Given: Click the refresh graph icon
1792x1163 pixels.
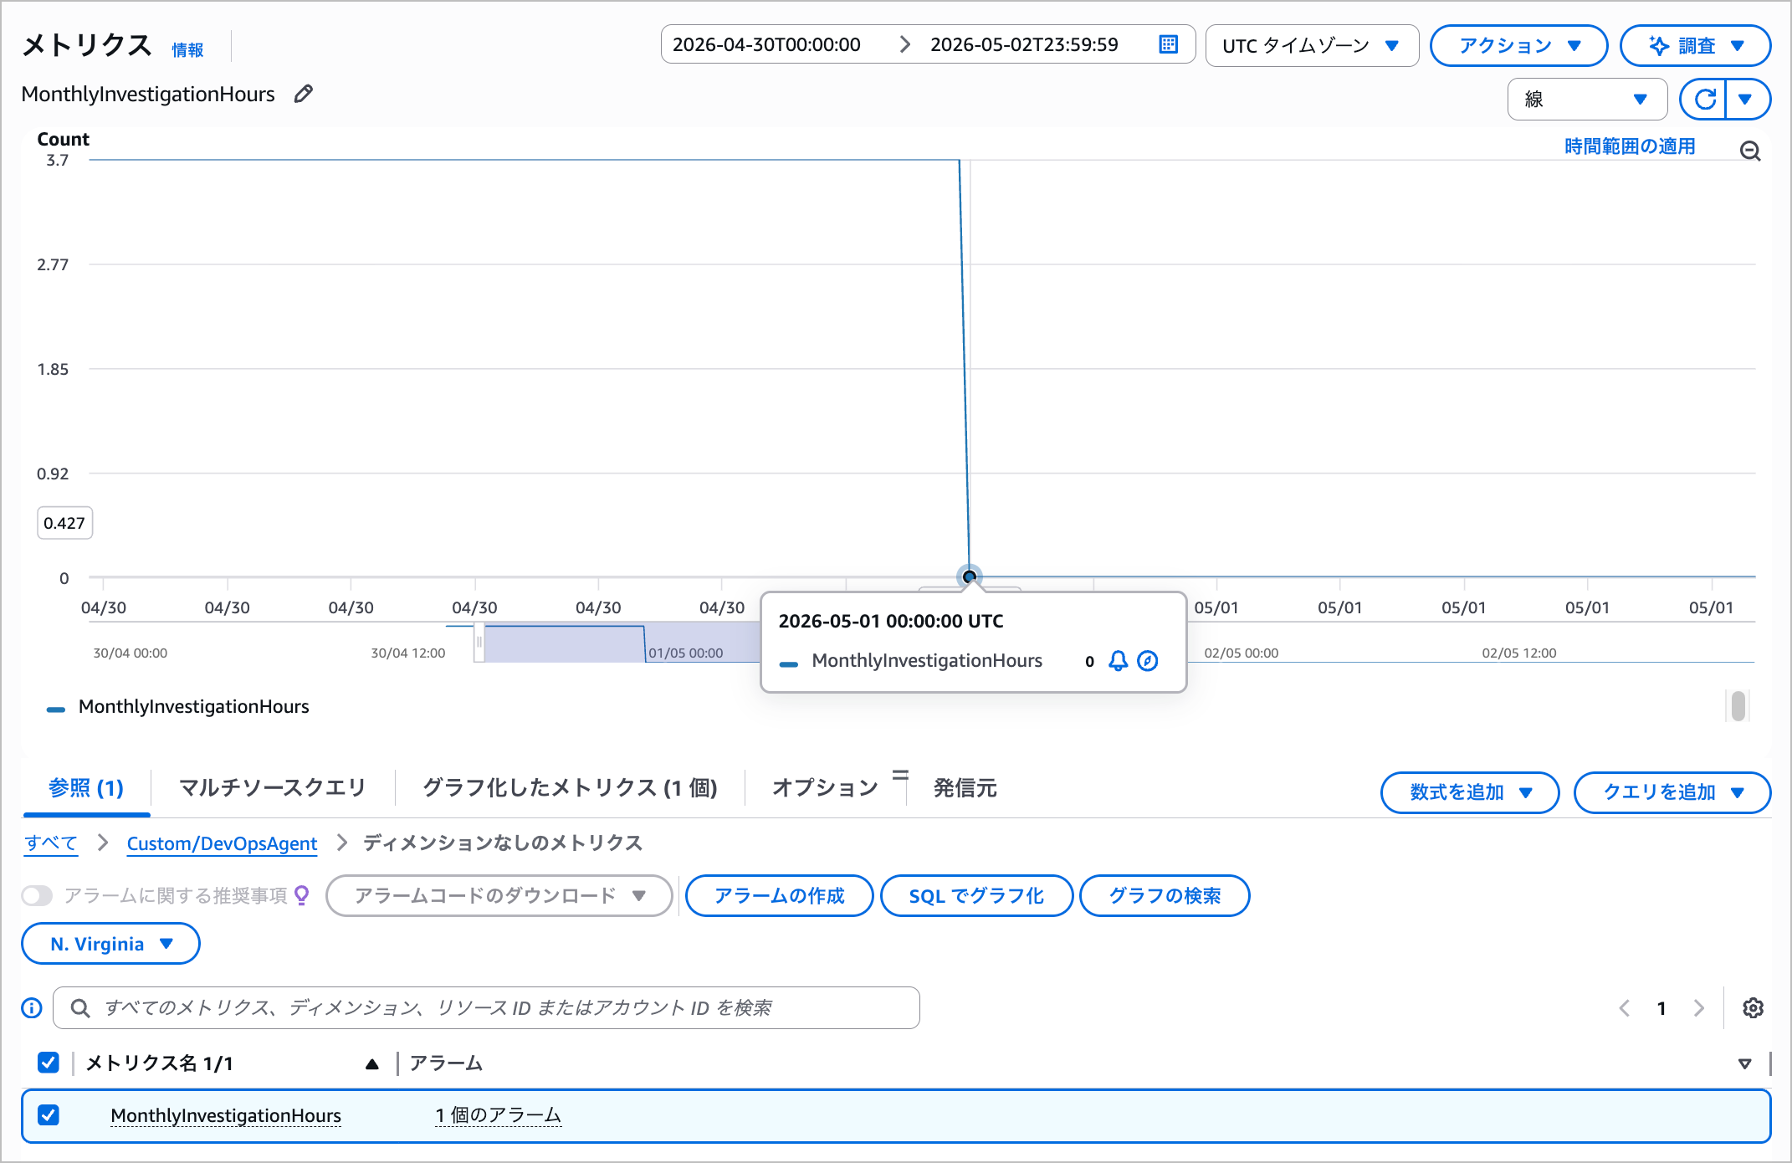Looking at the screenshot, I should [1704, 100].
